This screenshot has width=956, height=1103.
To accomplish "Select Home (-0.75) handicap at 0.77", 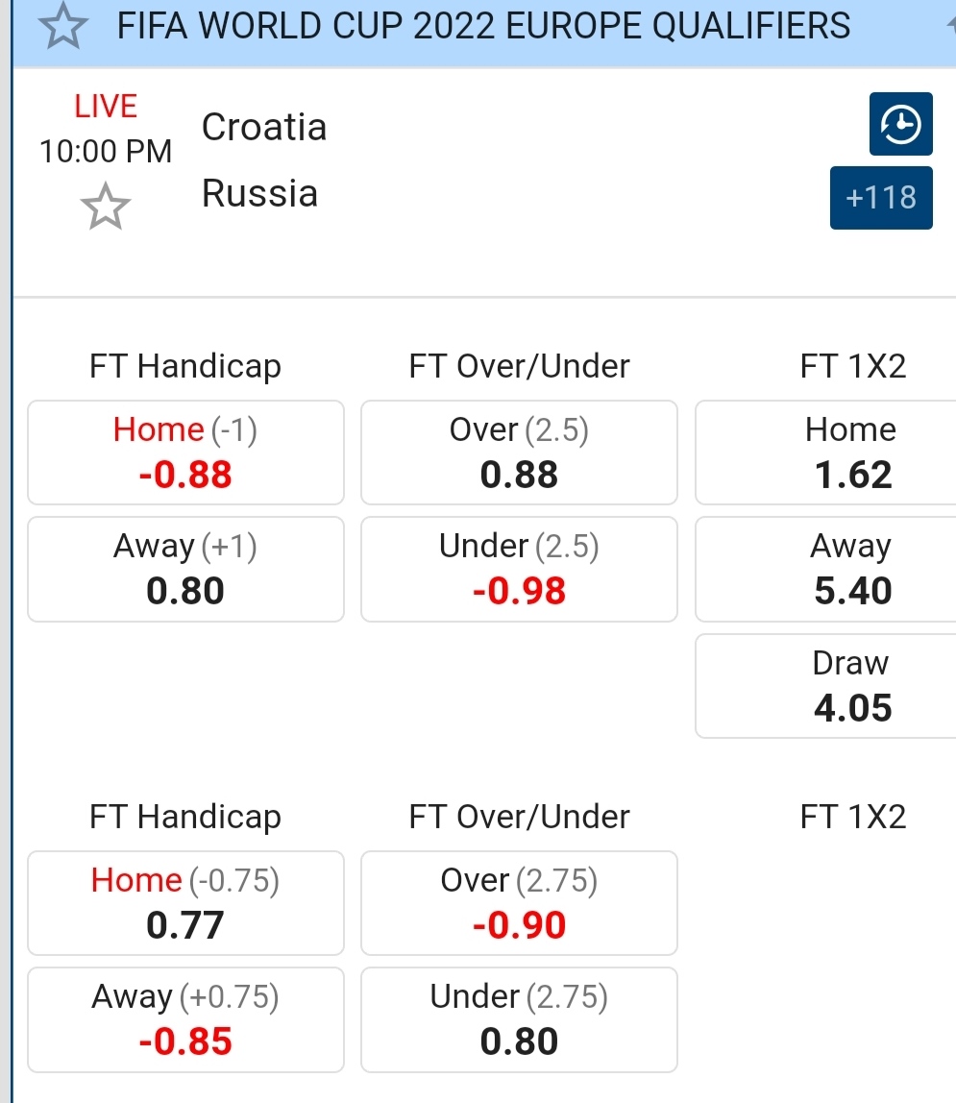I will click(x=185, y=903).
